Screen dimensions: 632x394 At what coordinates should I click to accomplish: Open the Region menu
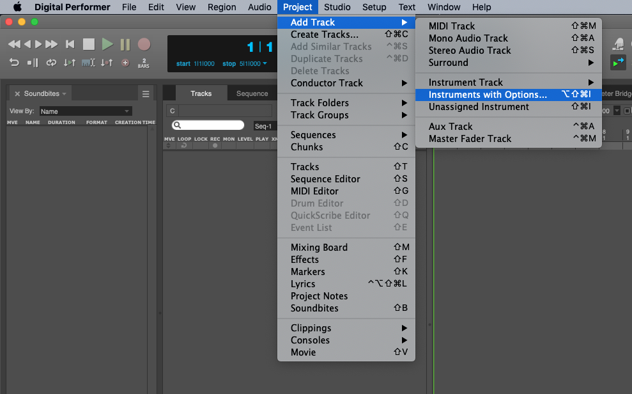pos(222,7)
